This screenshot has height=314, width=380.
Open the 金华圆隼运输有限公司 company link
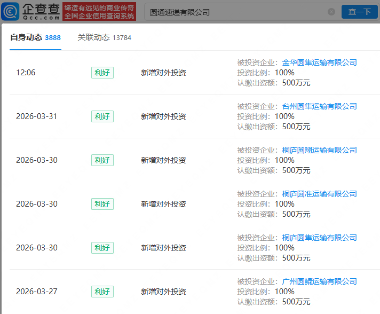point(319,62)
